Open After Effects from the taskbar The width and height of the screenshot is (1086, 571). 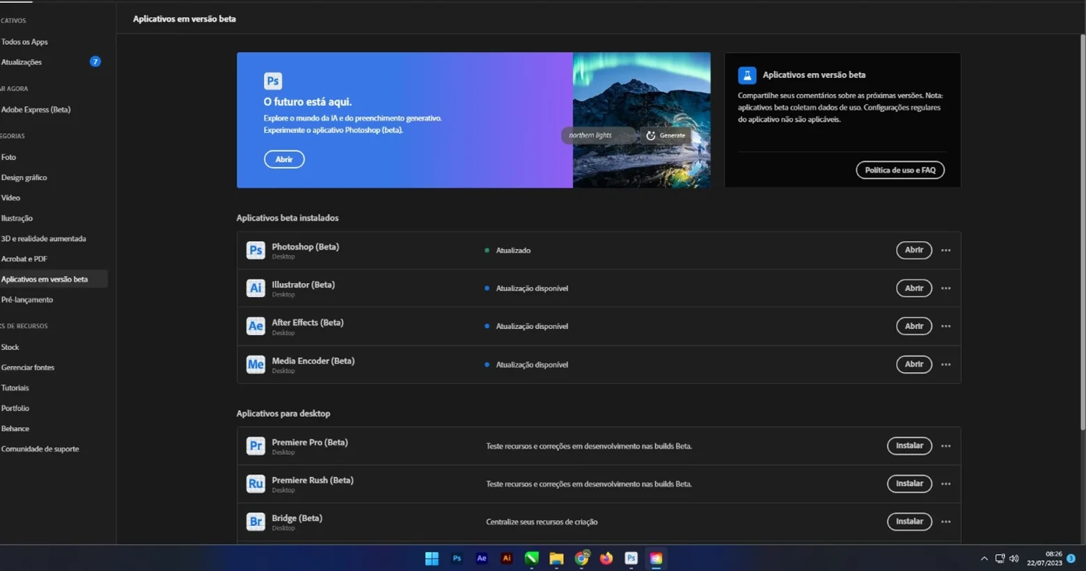[x=482, y=558]
